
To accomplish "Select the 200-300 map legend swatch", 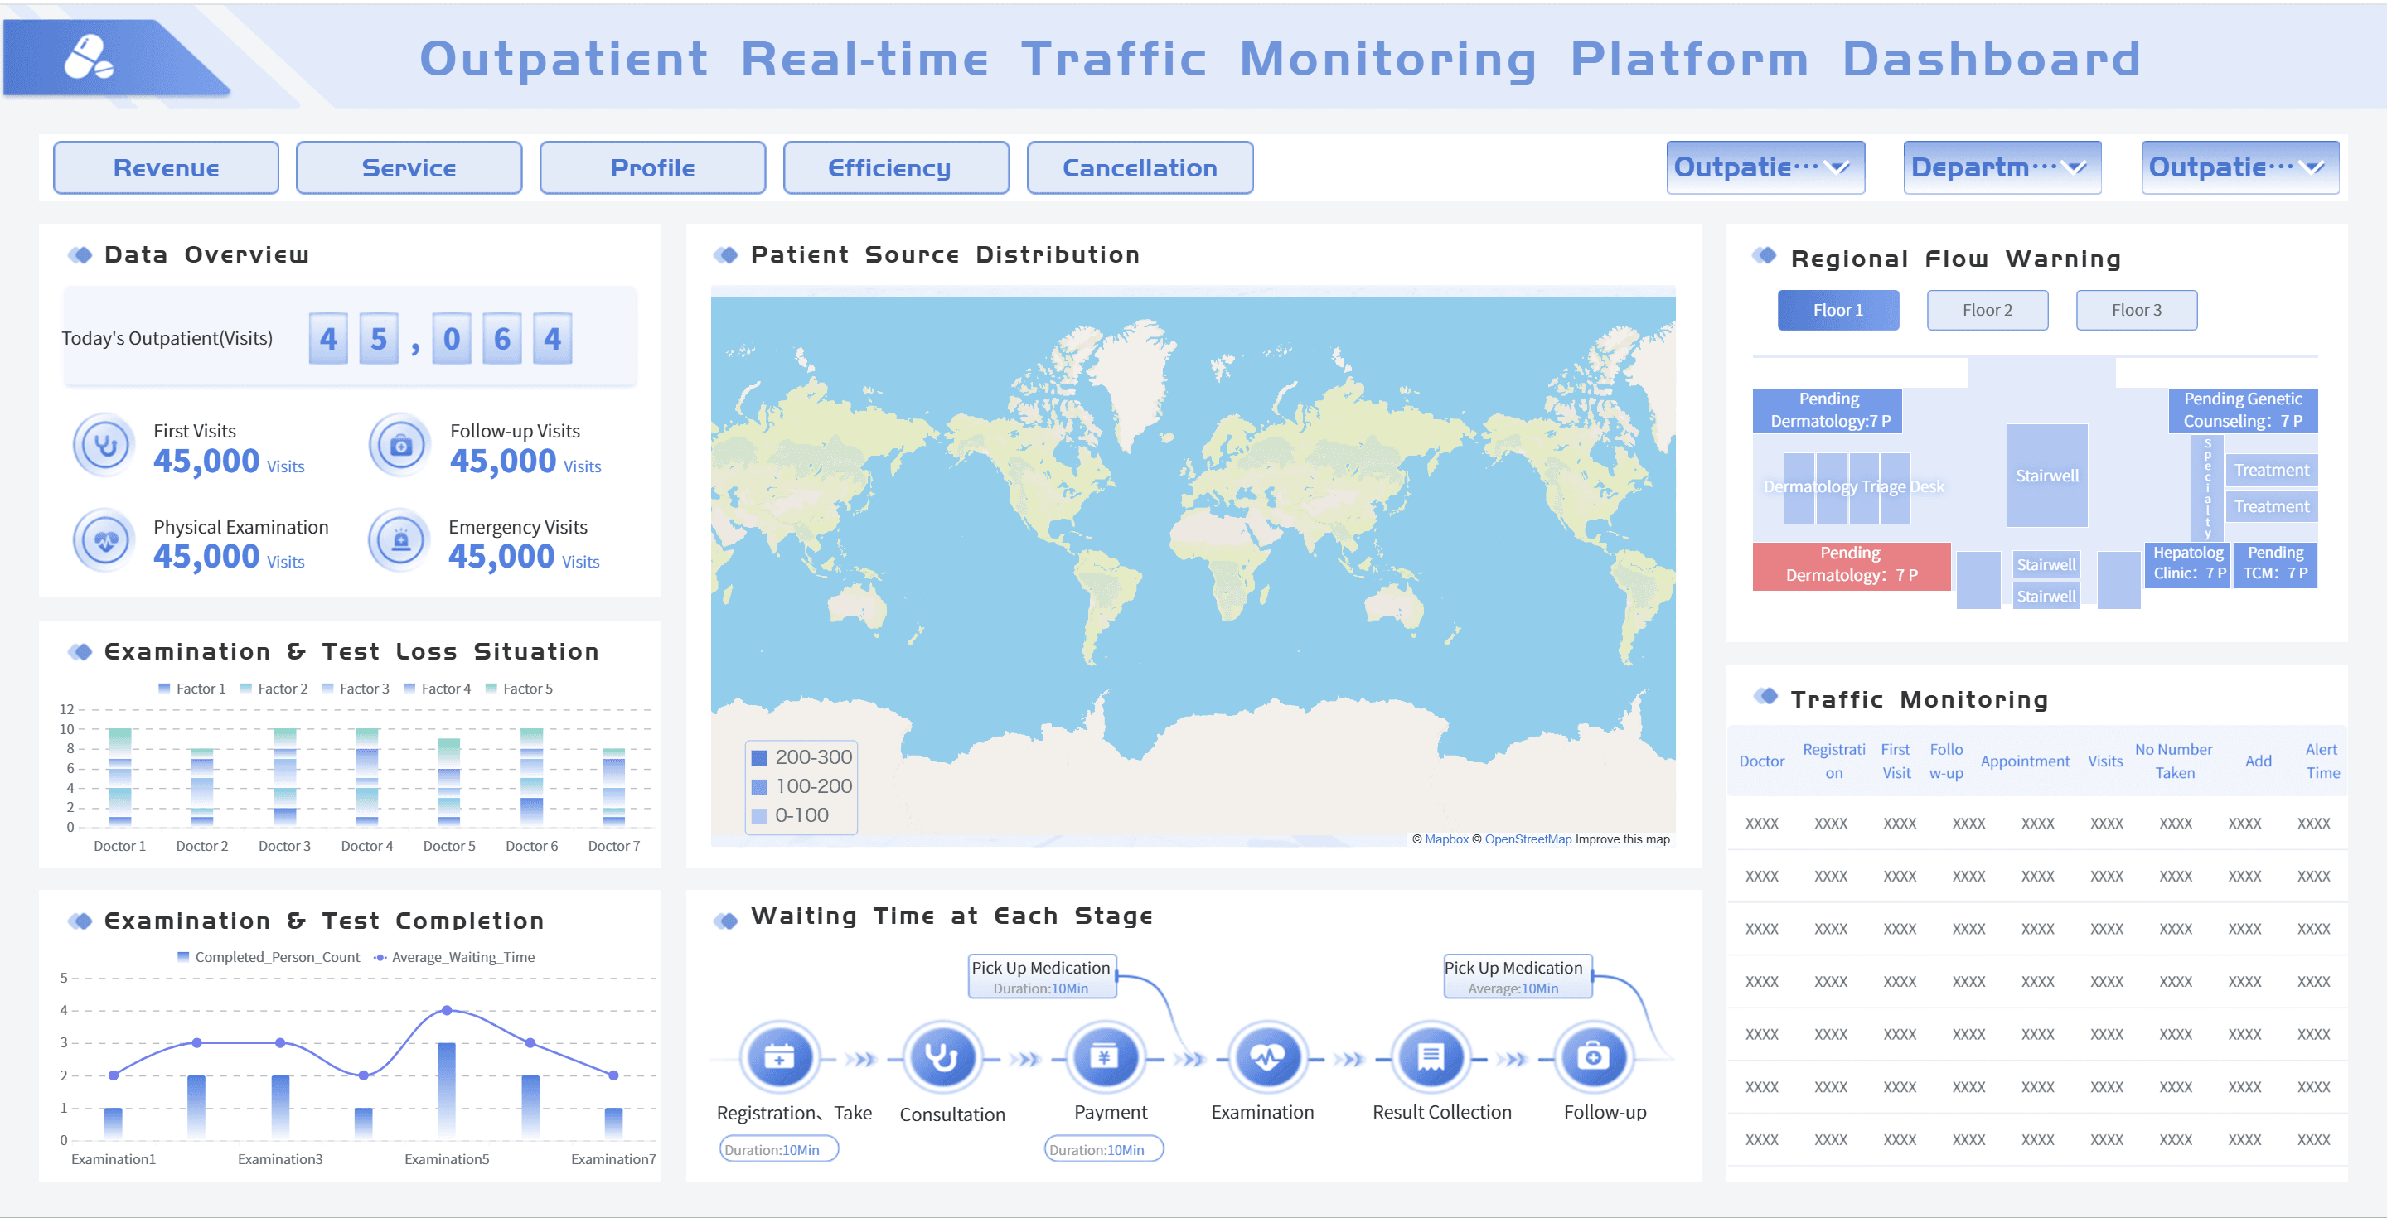I will [759, 757].
